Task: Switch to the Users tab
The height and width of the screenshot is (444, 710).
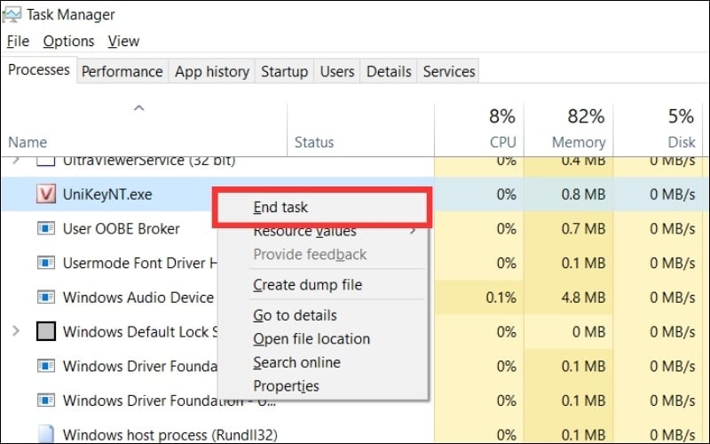Action: 337,71
